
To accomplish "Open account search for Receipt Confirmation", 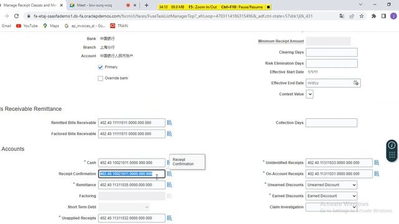I will [170, 174].
